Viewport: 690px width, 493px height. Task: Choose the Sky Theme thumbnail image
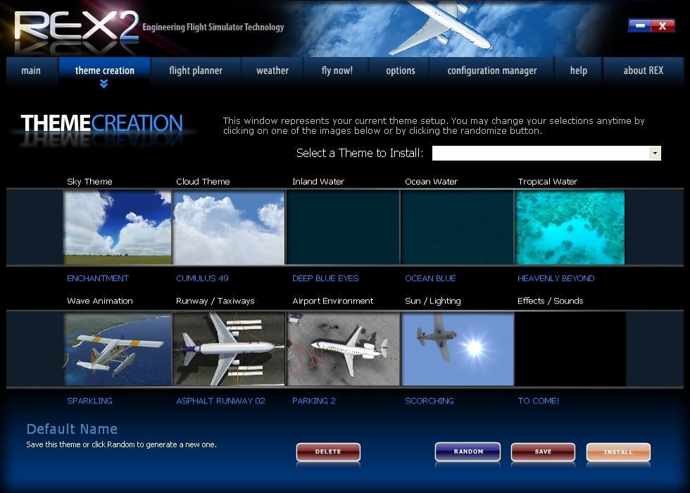pos(118,227)
